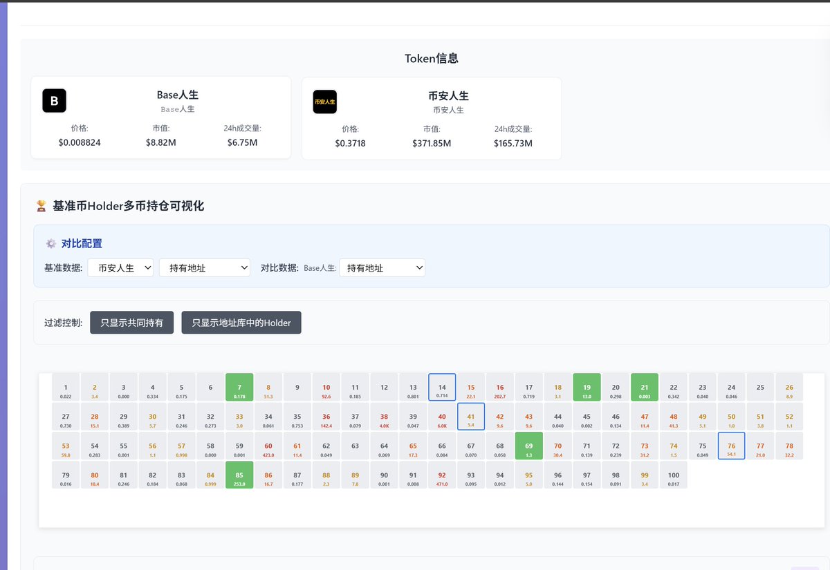This screenshot has height=570, width=830.
Task: Click holder cell 99 showing 3.4
Action: pyautogui.click(x=645, y=475)
